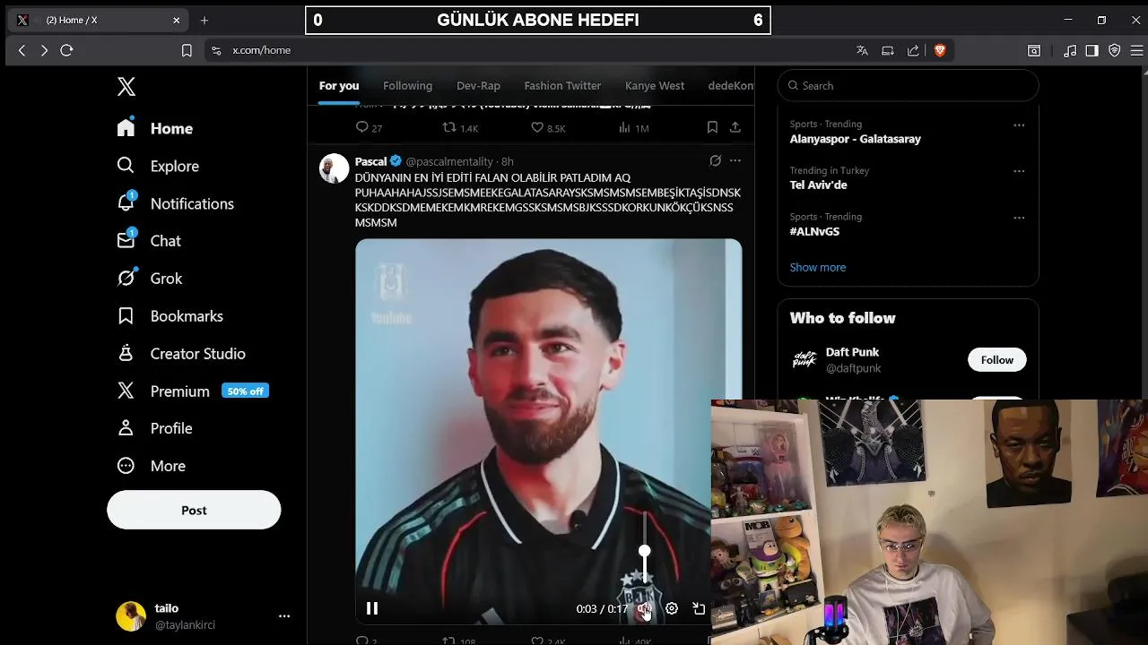Open Alanyaspor - Galatasaray trend
The image size is (1148, 645).
coord(856,139)
